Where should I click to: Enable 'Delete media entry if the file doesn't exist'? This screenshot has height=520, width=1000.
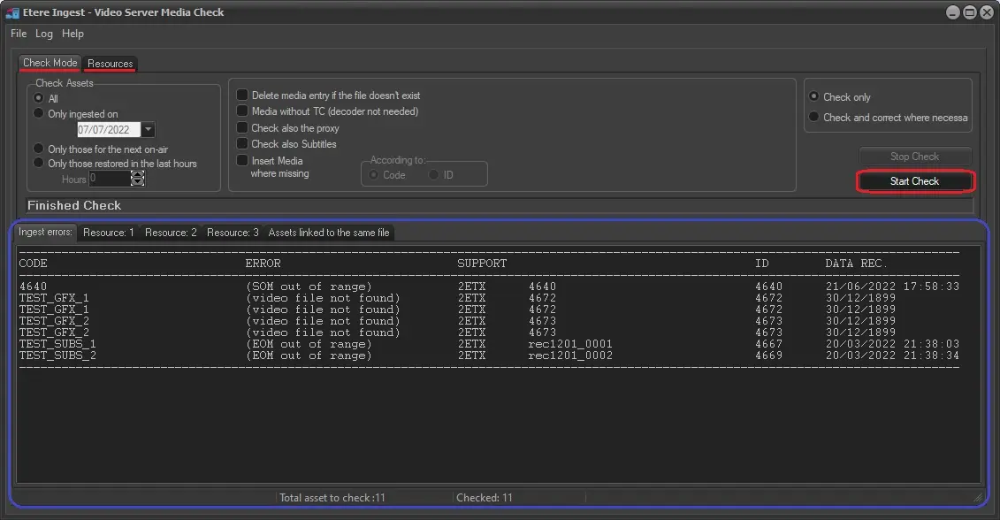click(x=243, y=96)
